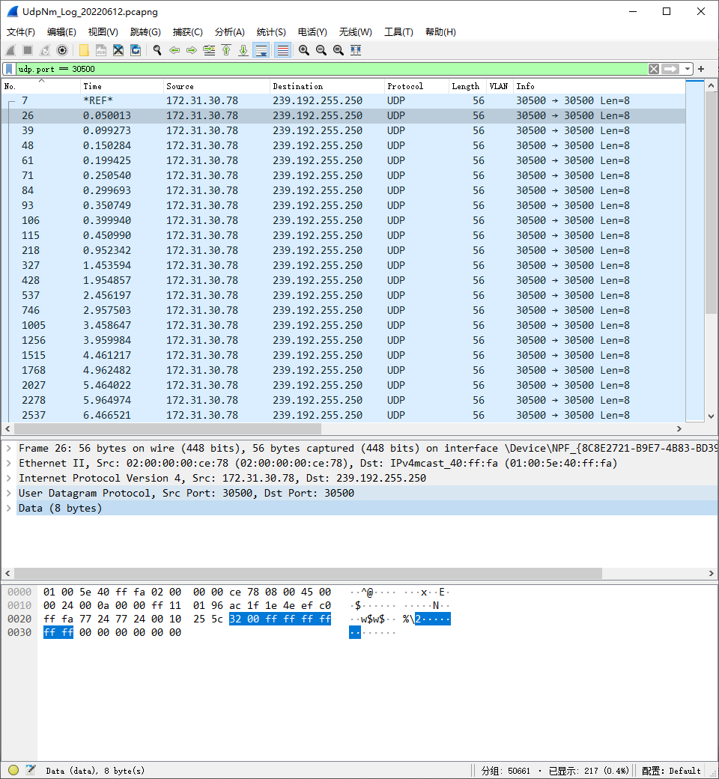This screenshot has width=719, height=779.
Task: Expand the Ethernet II tree node
Action: (x=8, y=463)
